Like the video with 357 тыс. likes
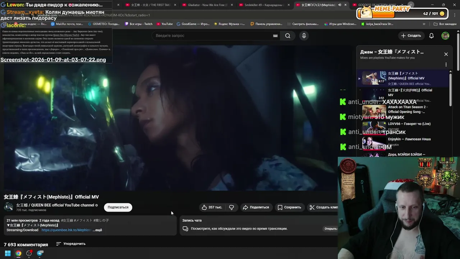The image size is (460, 259). (x=212, y=207)
